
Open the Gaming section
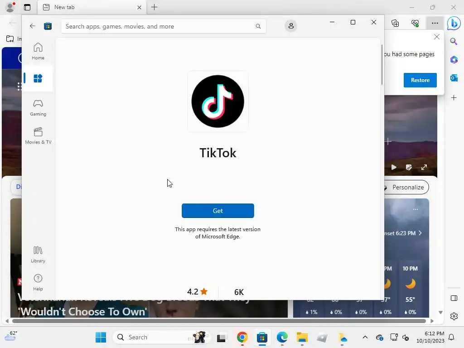click(x=38, y=107)
